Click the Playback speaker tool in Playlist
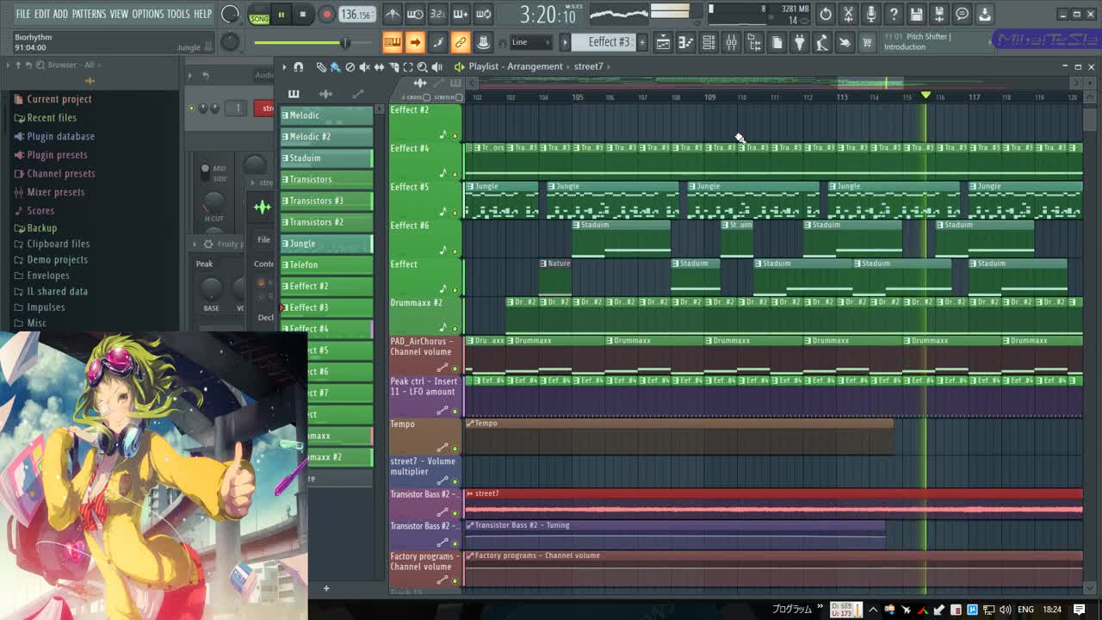Viewport: 1102px width, 620px height. coord(437,67)
